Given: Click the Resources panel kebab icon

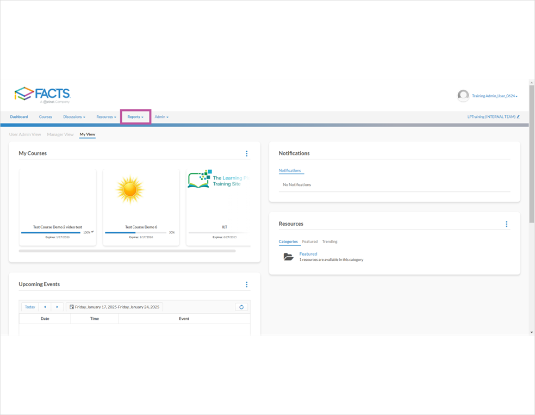Looking at the screenshot, I should pyautogui.click(x=507, y=224).
